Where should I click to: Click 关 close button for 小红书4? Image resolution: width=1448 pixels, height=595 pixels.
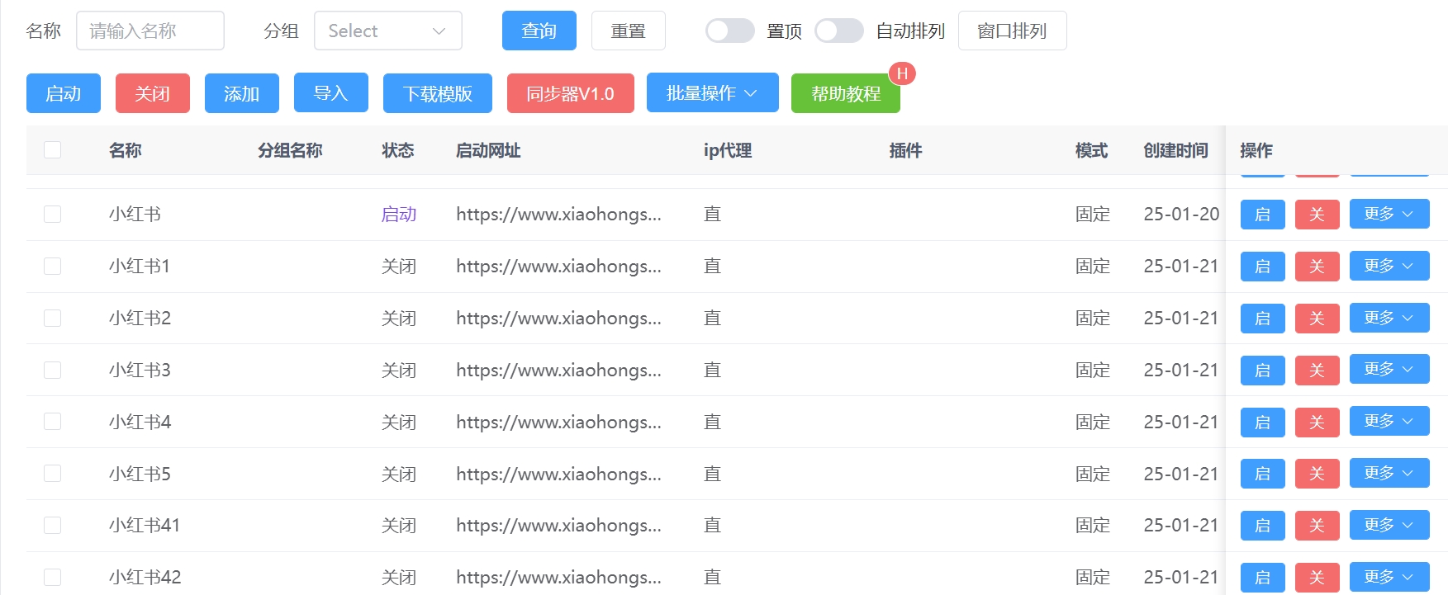[1317, 422]
